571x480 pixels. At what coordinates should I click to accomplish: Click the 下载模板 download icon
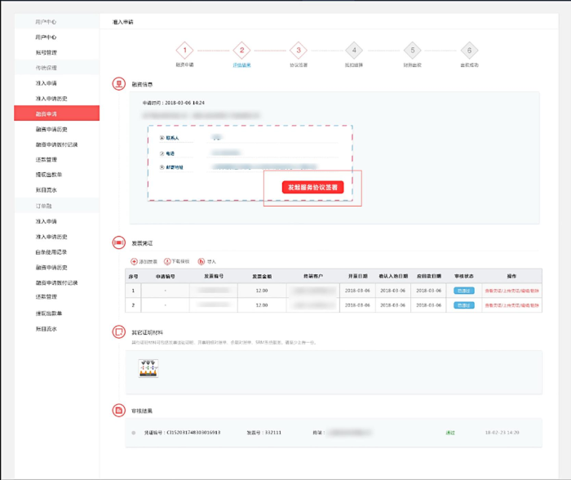pyautogui.click(x=166, y=261)
